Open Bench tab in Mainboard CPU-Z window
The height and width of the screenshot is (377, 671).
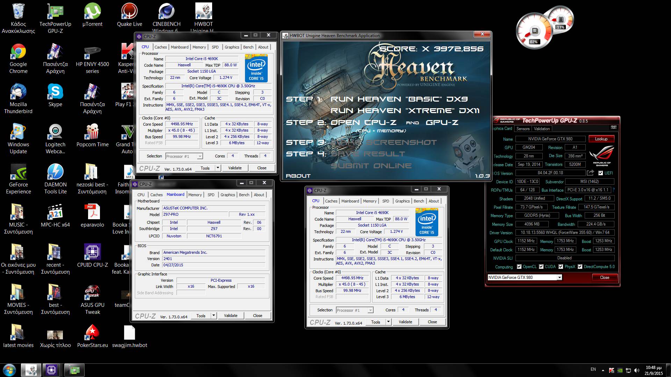pyautogui.click(x=244, y=195)
